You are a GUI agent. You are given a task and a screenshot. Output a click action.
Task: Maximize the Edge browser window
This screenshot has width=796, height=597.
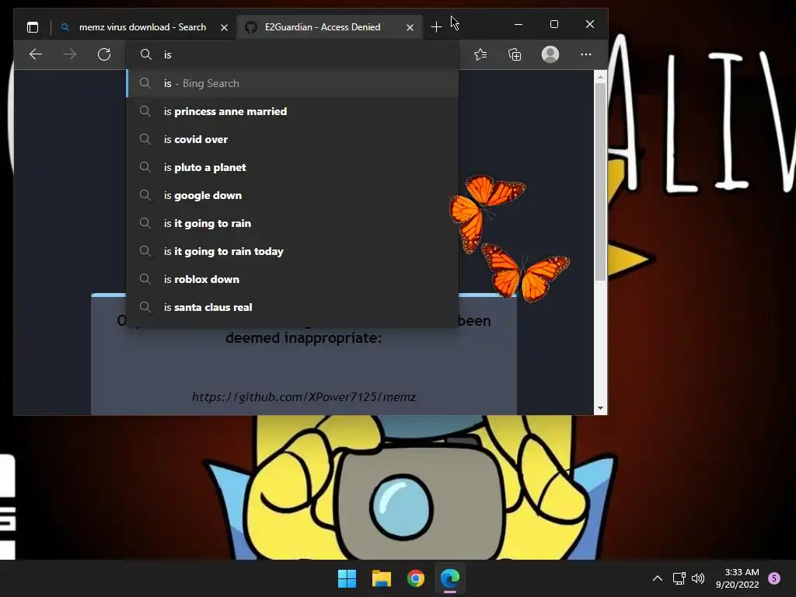click(553, 24)
